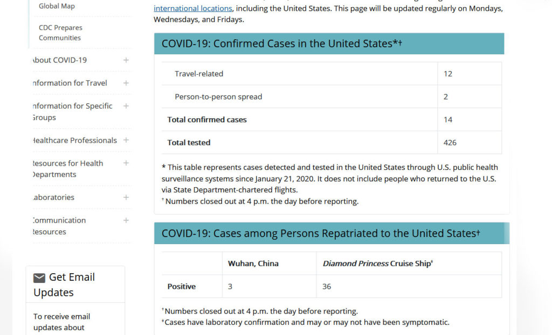
Task: Expand the Laboratories plus icon
Action: coord(126,197)
